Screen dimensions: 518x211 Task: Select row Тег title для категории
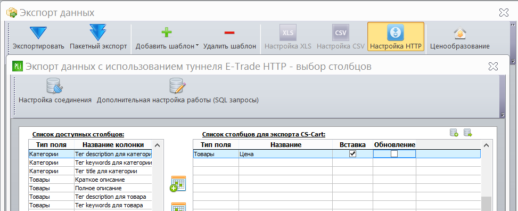click(90, 171)
